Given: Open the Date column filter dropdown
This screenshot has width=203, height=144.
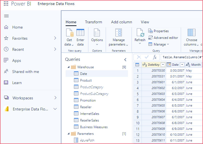Looking at the screenshot, I should point(182,65).
